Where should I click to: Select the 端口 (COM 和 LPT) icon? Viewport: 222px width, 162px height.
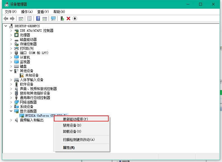tap(16, 53)
